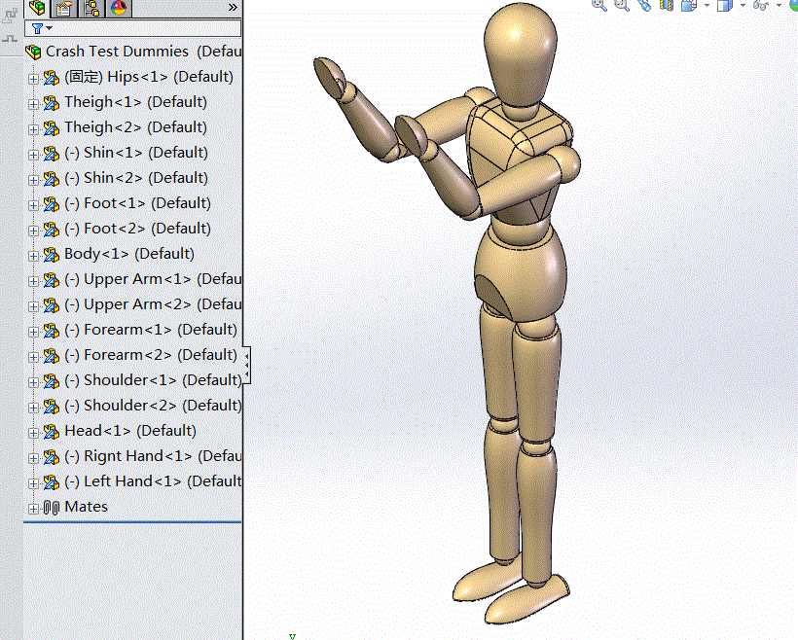The image size is (798, 640).
Task: Select "(-) Shoulder<2> (Default)" row
Action: (x=153, y=406)
